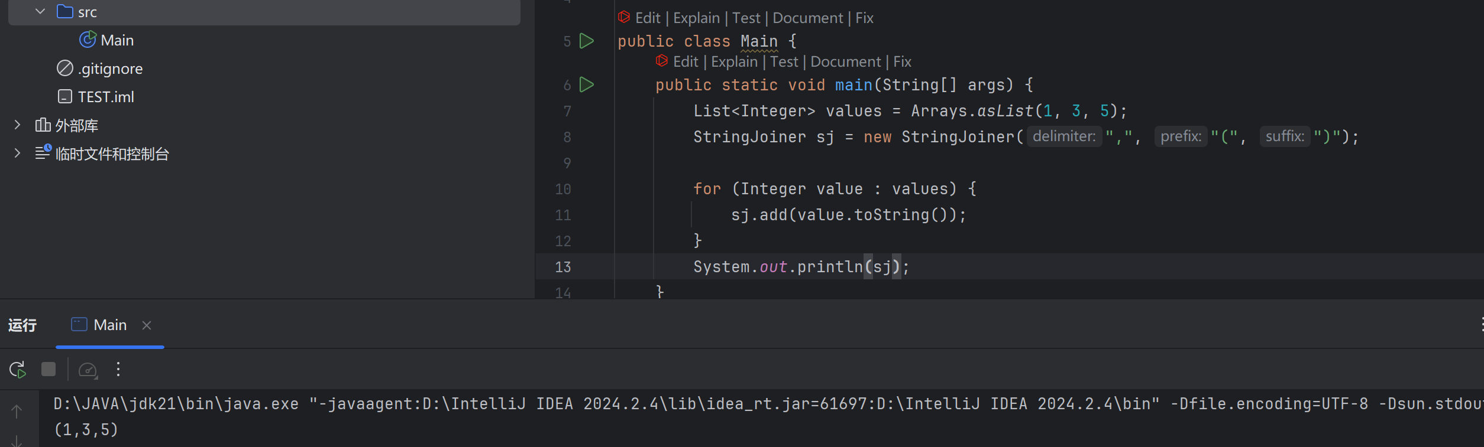Run class Main via gutter arrow on line 5

point(586,41)
